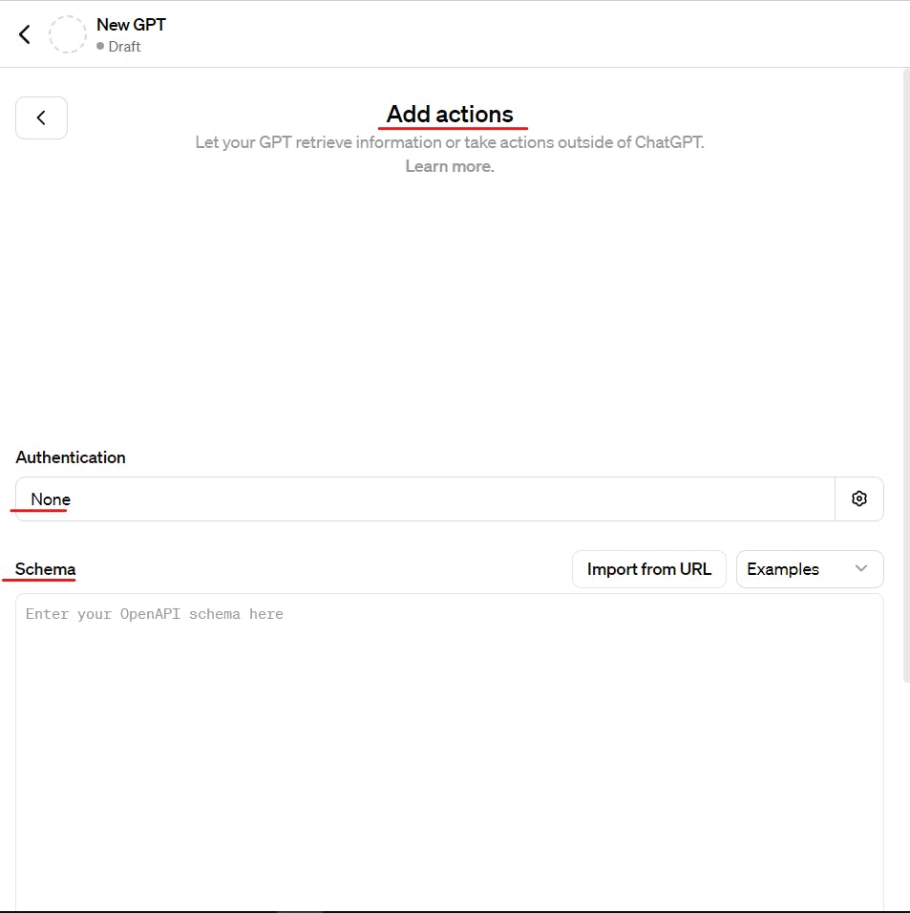Click into the OpenAPI schema text area
Screen dimensions: 910x913
click(450, 752)
